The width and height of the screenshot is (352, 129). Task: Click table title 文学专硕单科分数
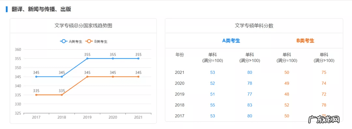click(x=254, y=26)
